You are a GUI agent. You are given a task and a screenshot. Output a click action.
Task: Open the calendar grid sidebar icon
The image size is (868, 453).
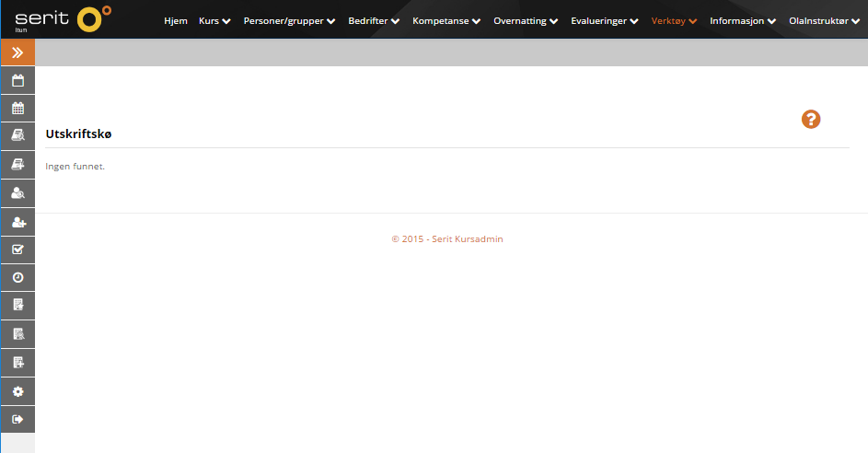click(17, 109)
